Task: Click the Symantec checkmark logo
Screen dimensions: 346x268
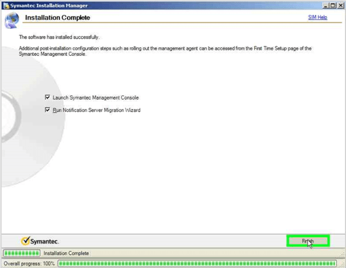Action: pyautogui.click(x=25, y=241)
